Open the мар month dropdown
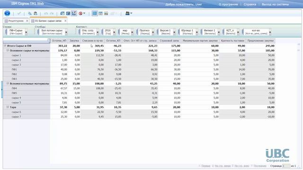Screen dimensions: 303x170 pyautogui.click(x=132, y=32)
